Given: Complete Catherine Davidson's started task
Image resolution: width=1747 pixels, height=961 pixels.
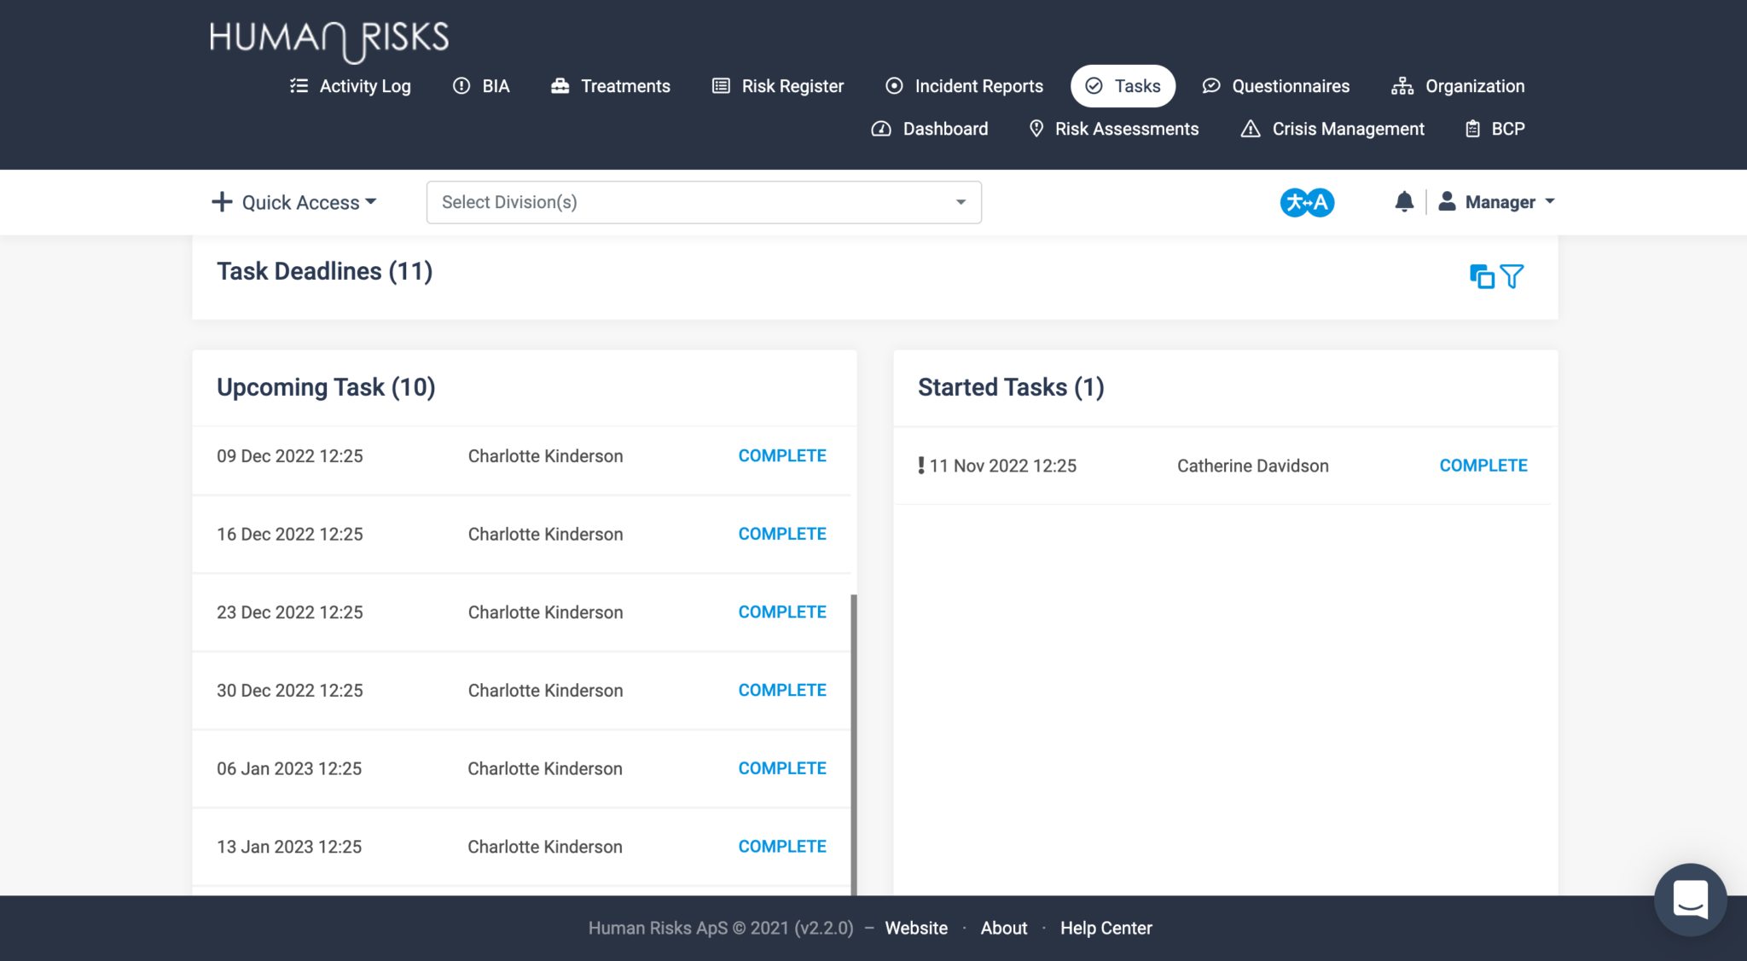Looking at the screenshot, I should tap(1483, 466).
